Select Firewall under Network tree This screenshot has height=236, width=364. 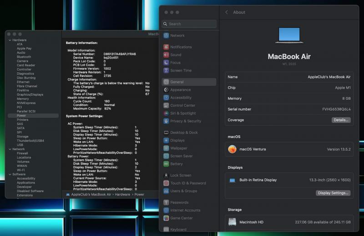(x=22, y=153)
